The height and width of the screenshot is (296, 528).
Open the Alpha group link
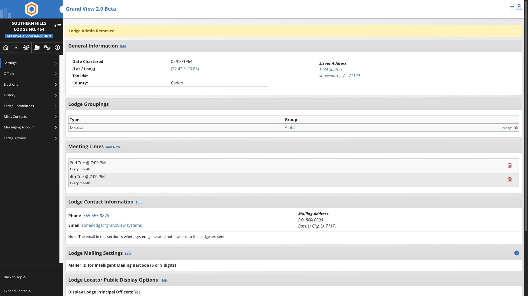(x=290, y=127)
